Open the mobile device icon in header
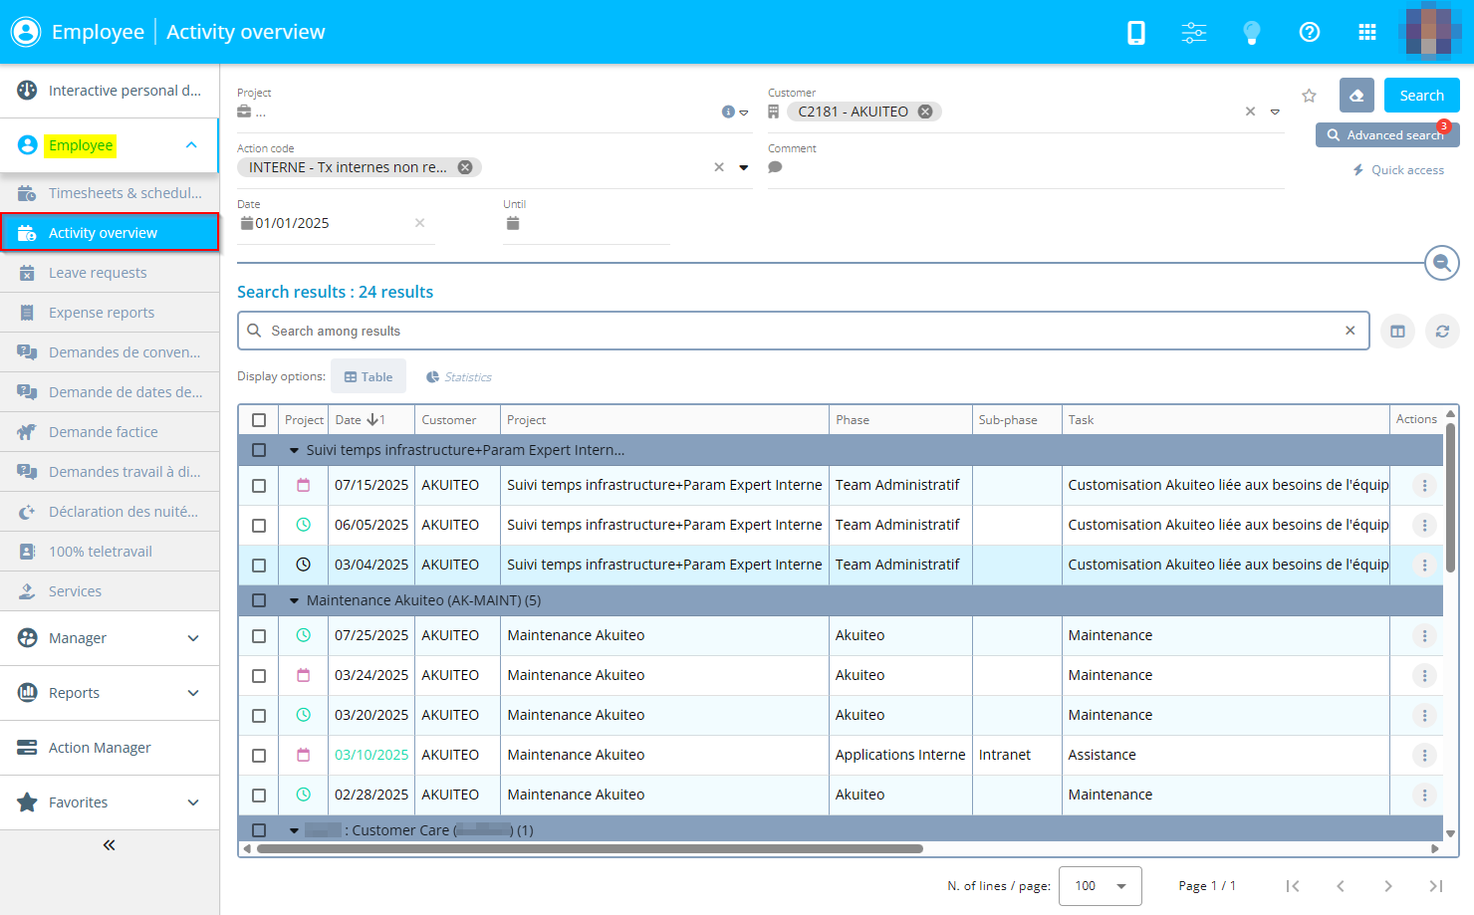1474x915 pixels. 1135,33
